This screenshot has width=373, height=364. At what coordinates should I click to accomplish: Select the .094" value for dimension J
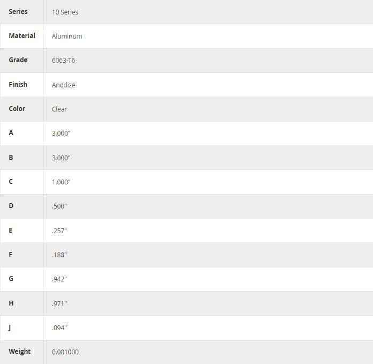coord(59,328)
